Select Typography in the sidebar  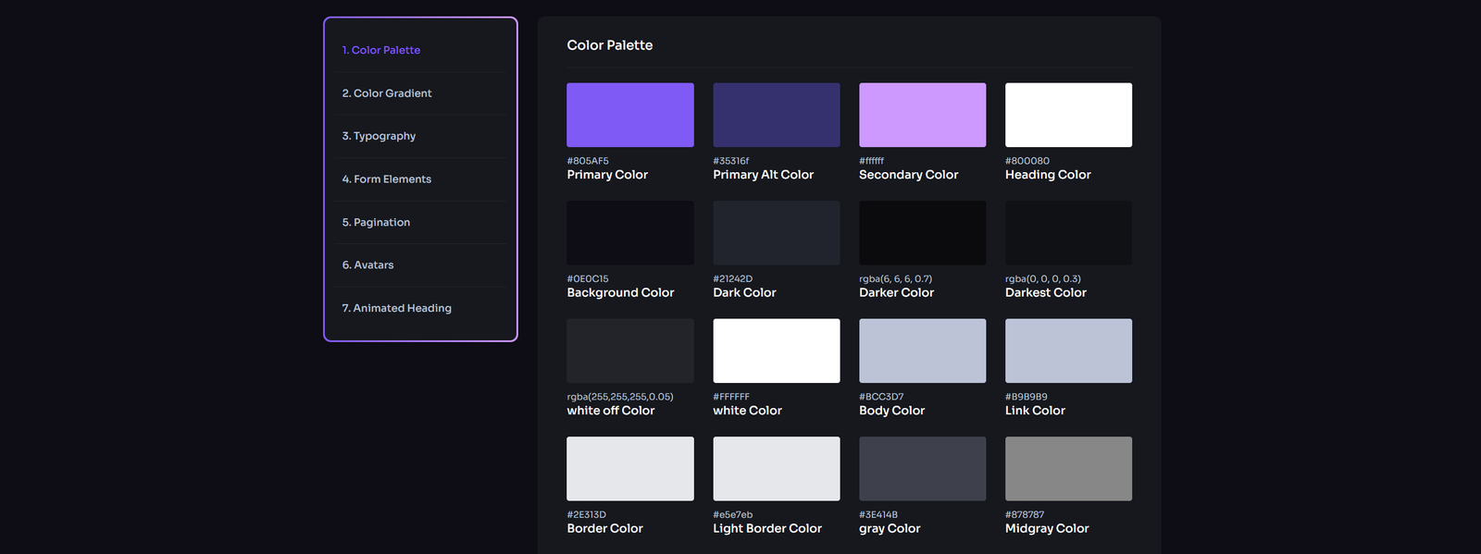379,136
